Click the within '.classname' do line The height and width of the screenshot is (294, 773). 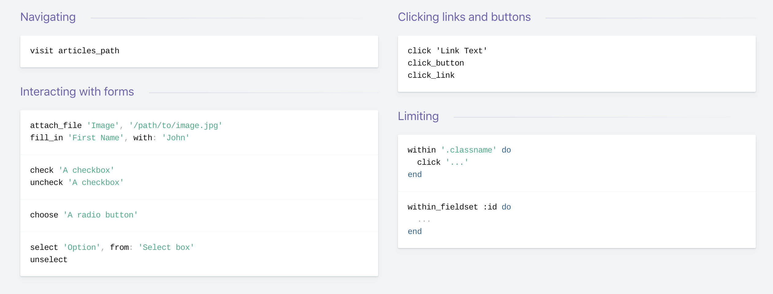[459, 150]
